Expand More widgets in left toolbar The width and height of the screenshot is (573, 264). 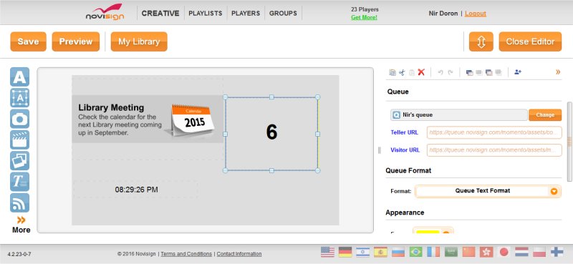21,225
